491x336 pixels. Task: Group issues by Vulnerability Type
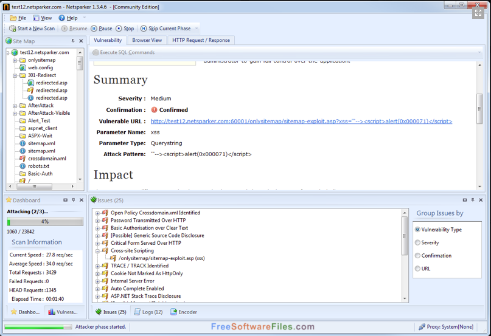pos(439,230)
